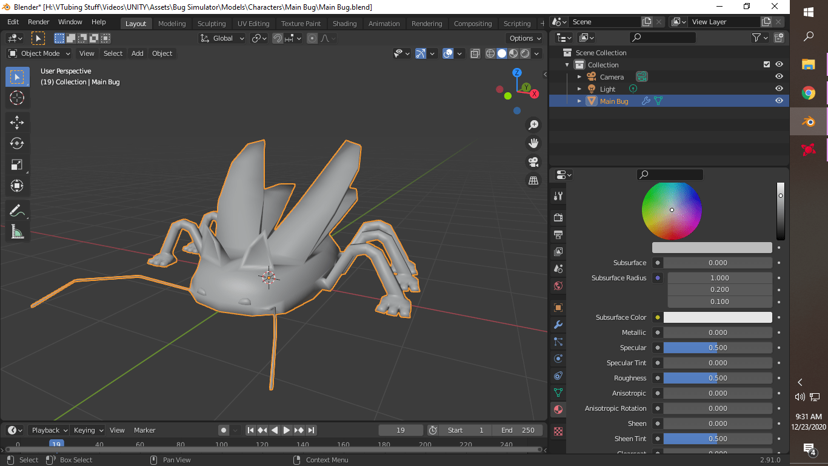The width and height of the screenshot is (828, 466).
Task: Switch to the Shading workspace tab
Action: coord(344,24)
